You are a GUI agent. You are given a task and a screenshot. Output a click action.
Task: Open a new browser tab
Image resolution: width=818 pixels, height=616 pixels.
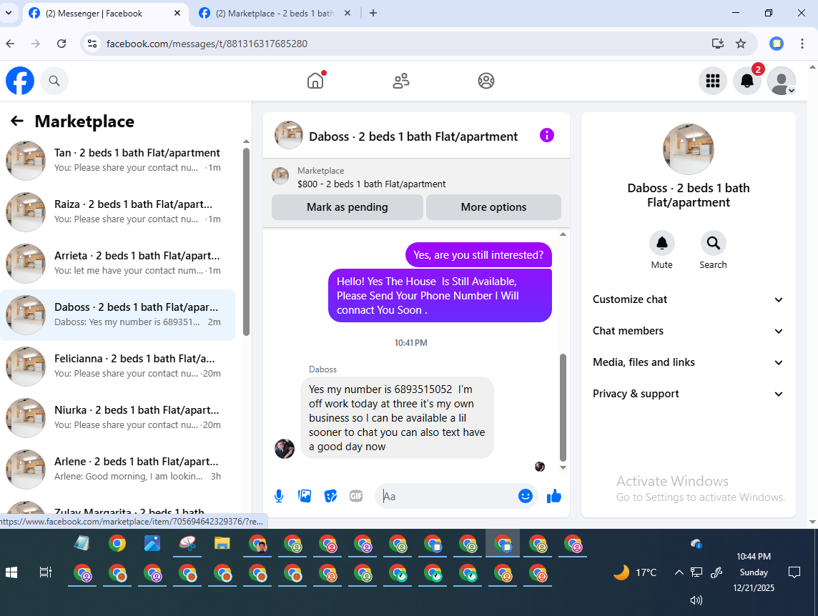(373, 14)
